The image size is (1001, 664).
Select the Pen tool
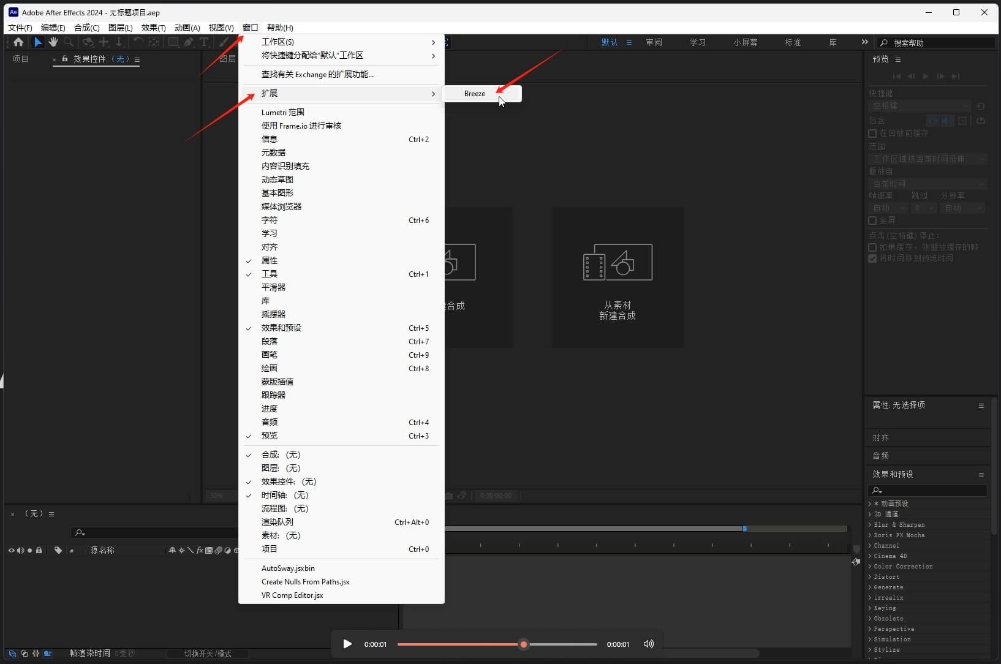click(189, 42)
